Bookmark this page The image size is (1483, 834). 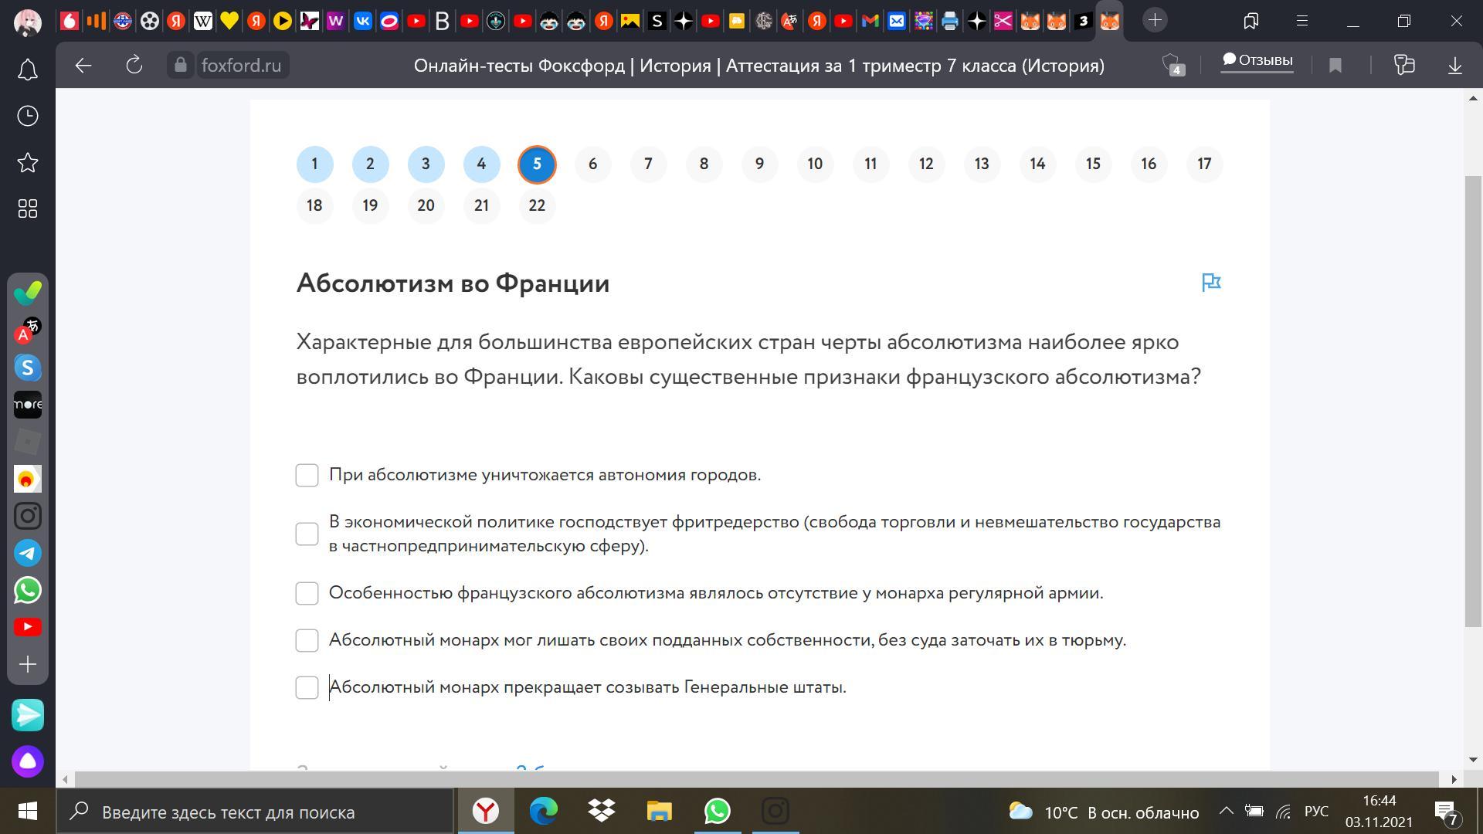click(x=1335, y=66)
